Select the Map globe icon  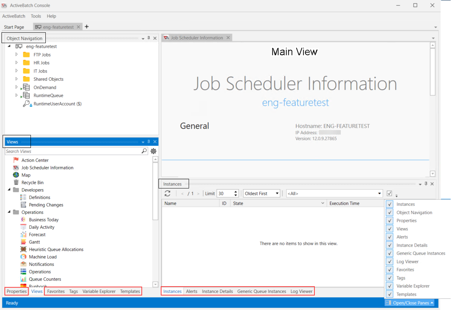point(16,175)
